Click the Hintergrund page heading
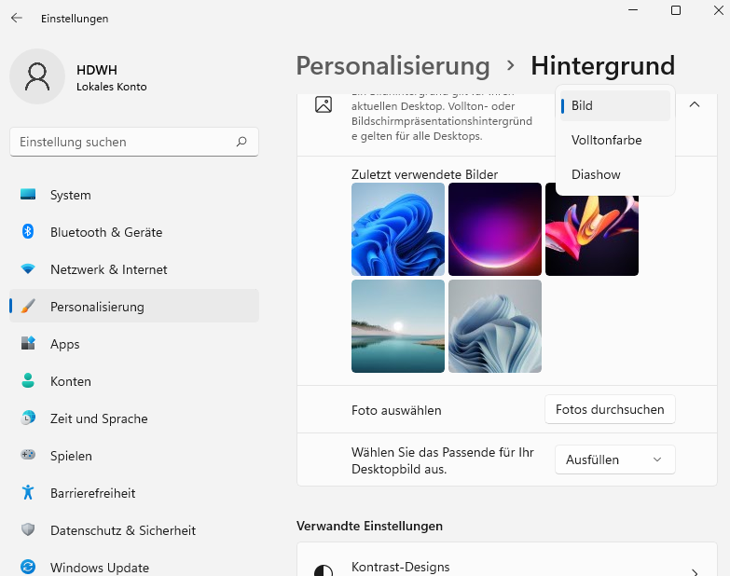 pos(603,65)
